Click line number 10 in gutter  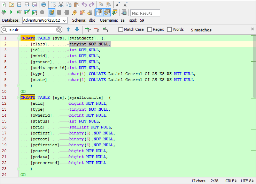4,92
